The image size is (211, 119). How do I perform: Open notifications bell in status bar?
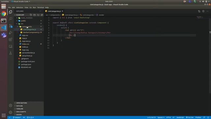pyautogui.click(x=208, y=118)
